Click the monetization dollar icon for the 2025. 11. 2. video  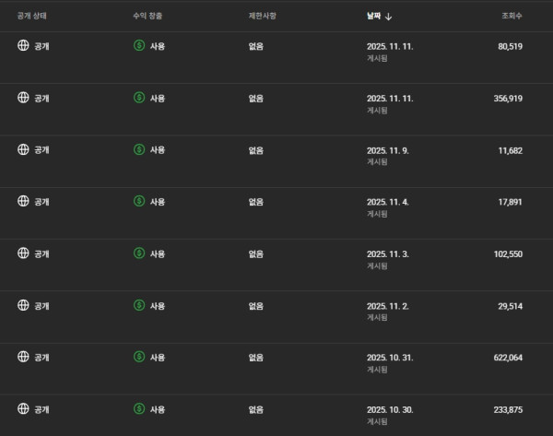pos(139,304)
